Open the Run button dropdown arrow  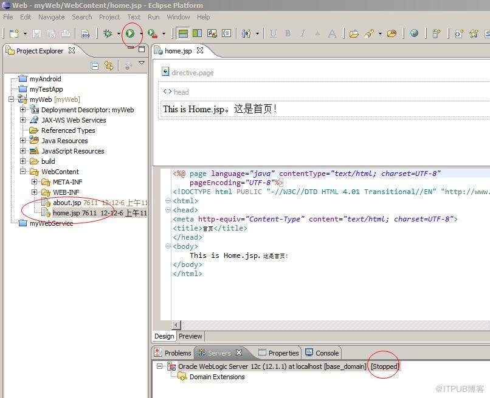pyautogui.click(x=141, y=33)
